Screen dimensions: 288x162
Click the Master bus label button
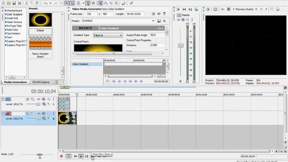pyautogui.click(x=179, y=15)
